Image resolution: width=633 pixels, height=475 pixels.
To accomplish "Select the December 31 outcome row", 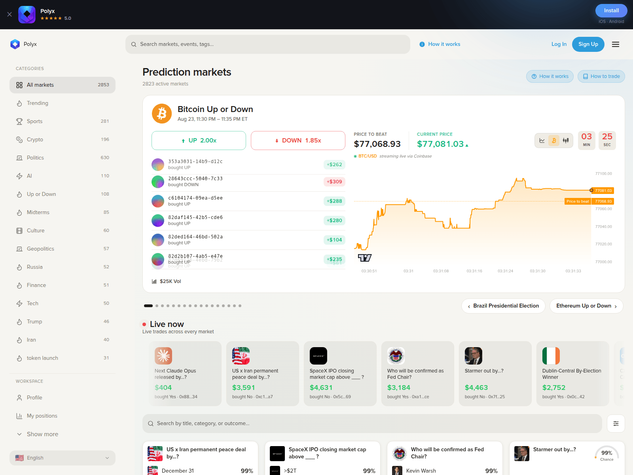I will pos(200,471).
